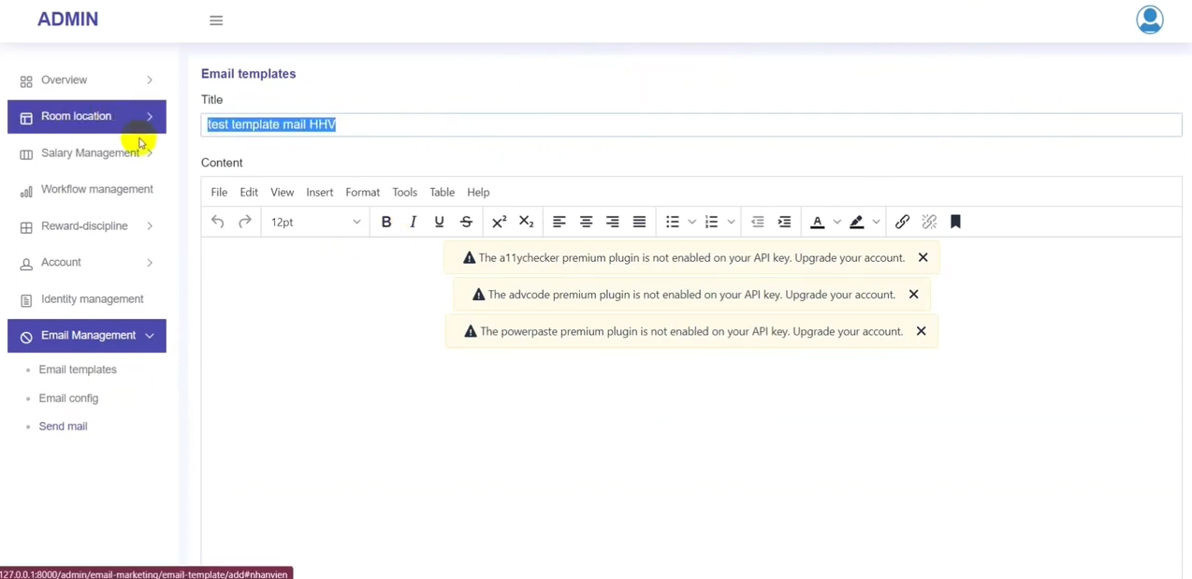
Task: Open the font size 12pt dropdown
Action: click(x=315, y=222)
